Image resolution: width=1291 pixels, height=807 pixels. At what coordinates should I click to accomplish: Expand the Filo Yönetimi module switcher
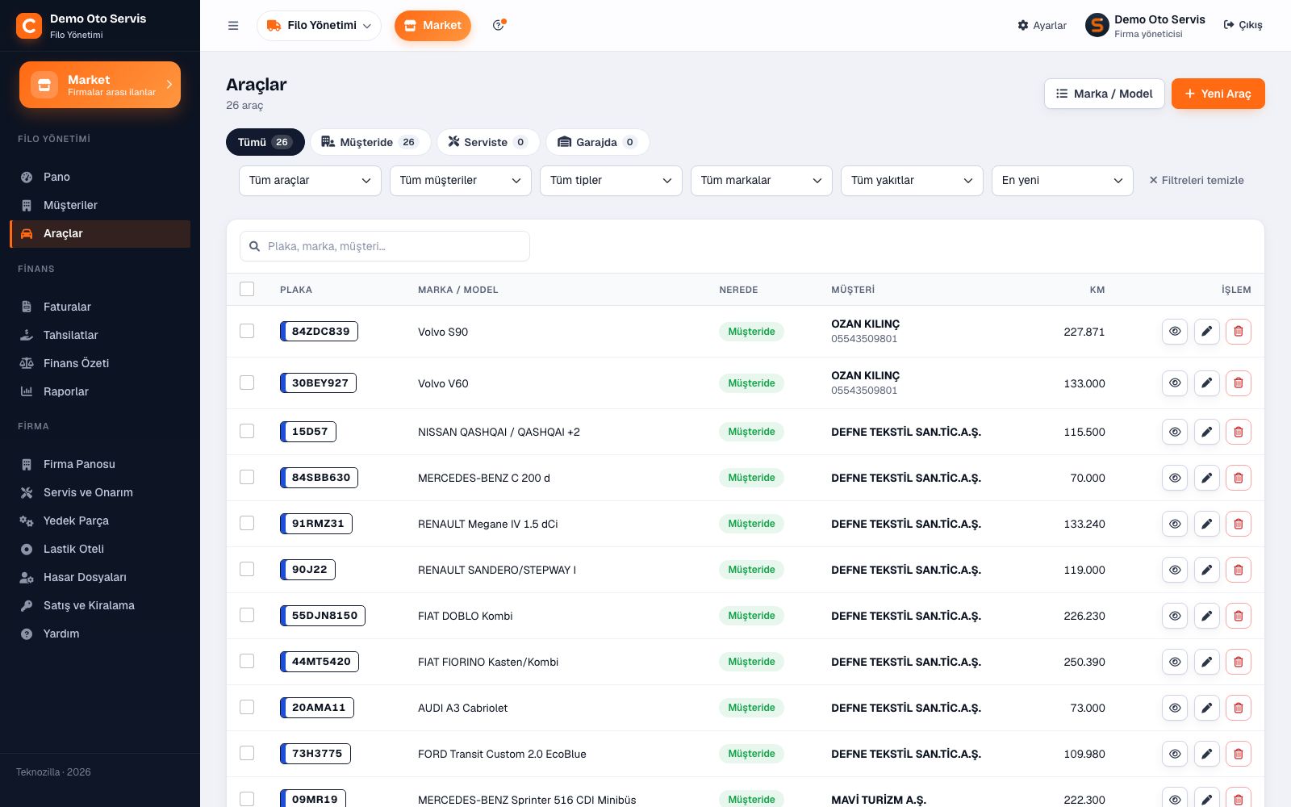tap(319, 26)
